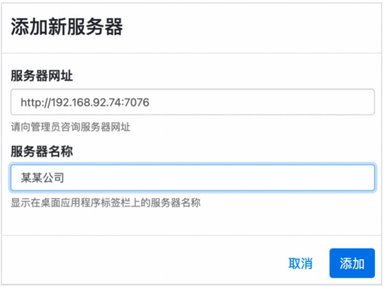Place cursor on IP address 192.168.92.74
384x287 pixels.
click(x=86, y=102)
